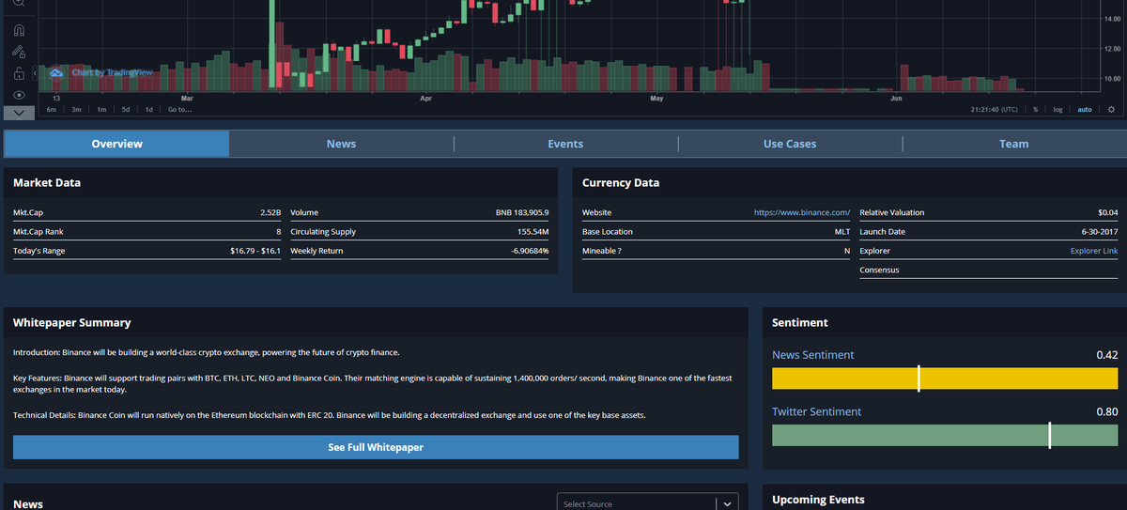The image size is (1127, 510).
Task: Click the Mkt.Cap Rank value 8
Action: pyautogui.click(x=279, y=231)
